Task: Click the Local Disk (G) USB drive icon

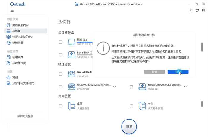Action: 72,55
